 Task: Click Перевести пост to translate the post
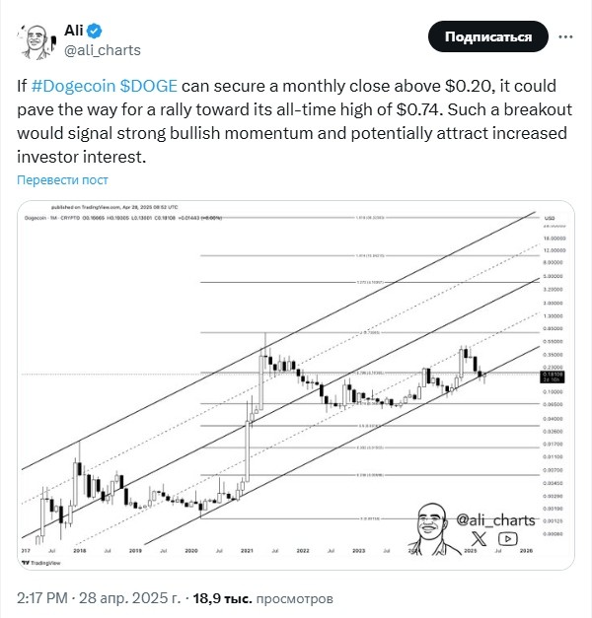point(62,180)
